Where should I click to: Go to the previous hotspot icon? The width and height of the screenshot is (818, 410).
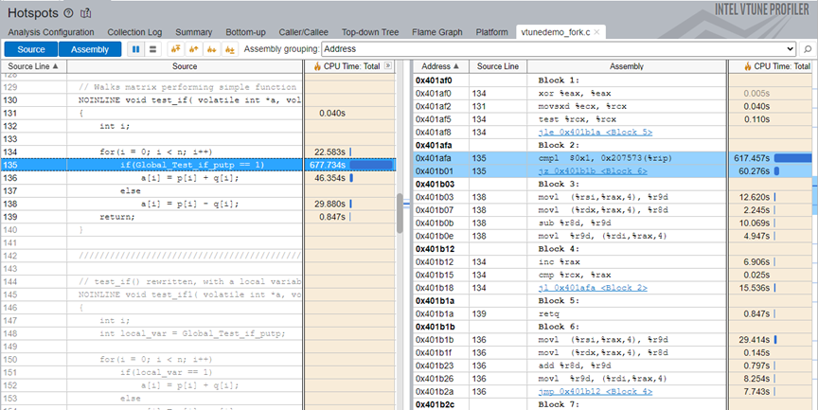pyautogui.click(x=193, y=48)
